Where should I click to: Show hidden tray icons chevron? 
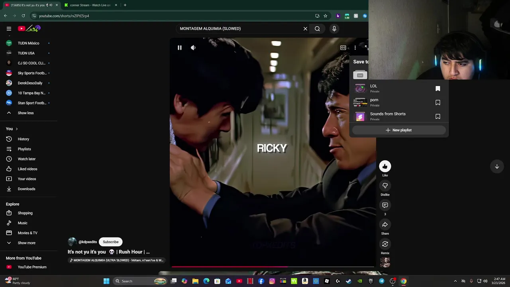(455, 281)
